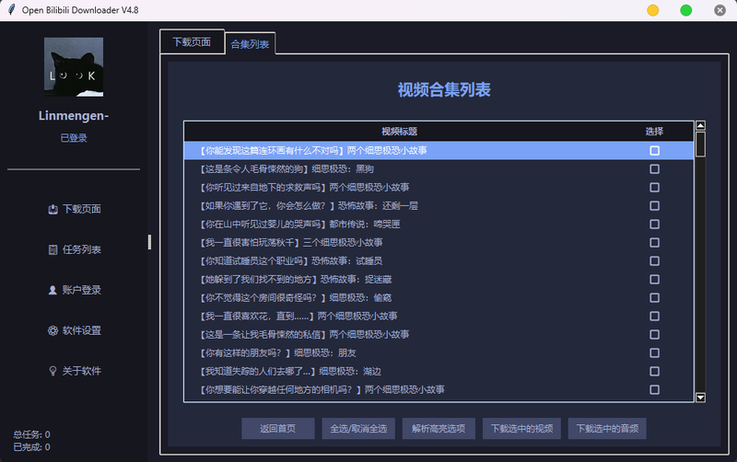Viewport: 737px width, 462px height.
Task: Click the black cat profile avatar
Action: tap(74, 67)
